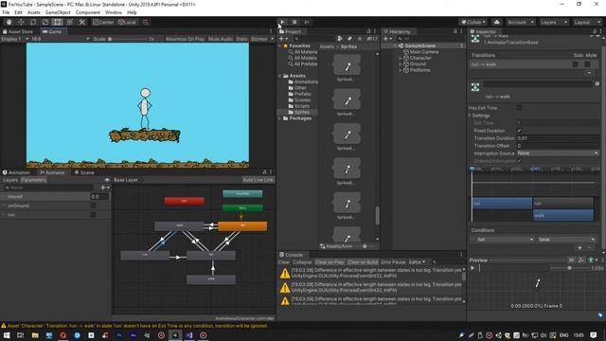Viewport: 606px width, 341px height.
Task: Start Play mode with the Play button
Action: pyautogui.click(x=282, y=22)
